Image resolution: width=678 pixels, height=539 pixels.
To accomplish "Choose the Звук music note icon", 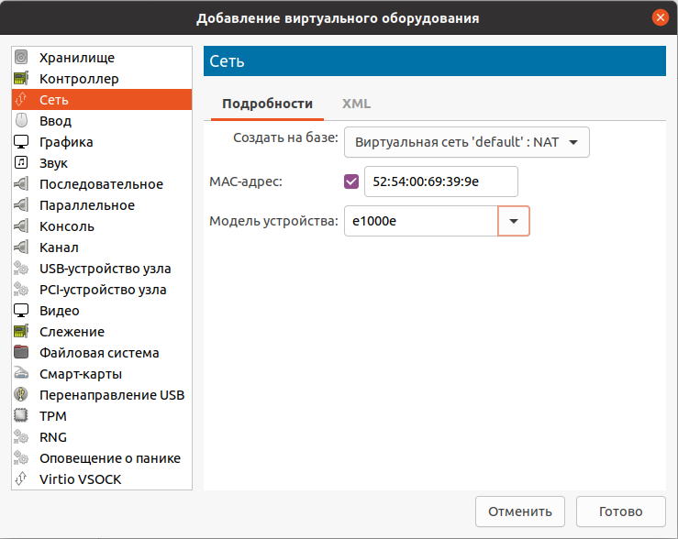I will tap(21, 163).
